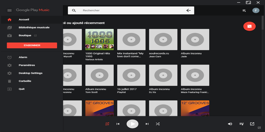Open the playback queue list icon
This screenshot has height=132, width=265.
[x=241, y=124]
